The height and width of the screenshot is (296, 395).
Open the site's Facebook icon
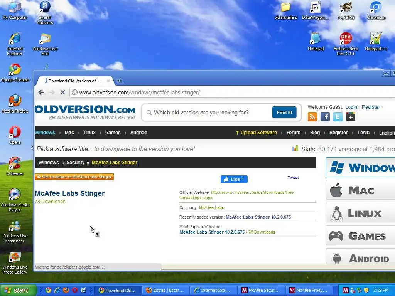coord(325,117)
